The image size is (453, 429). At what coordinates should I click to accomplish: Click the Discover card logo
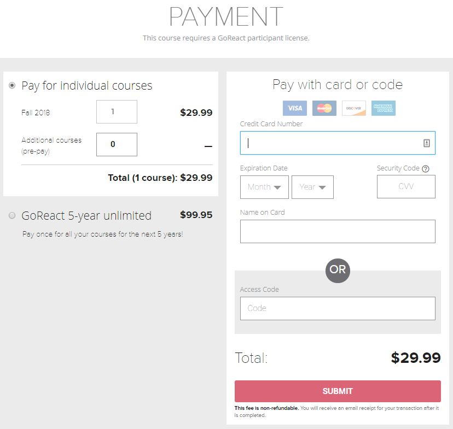[354, 108]
